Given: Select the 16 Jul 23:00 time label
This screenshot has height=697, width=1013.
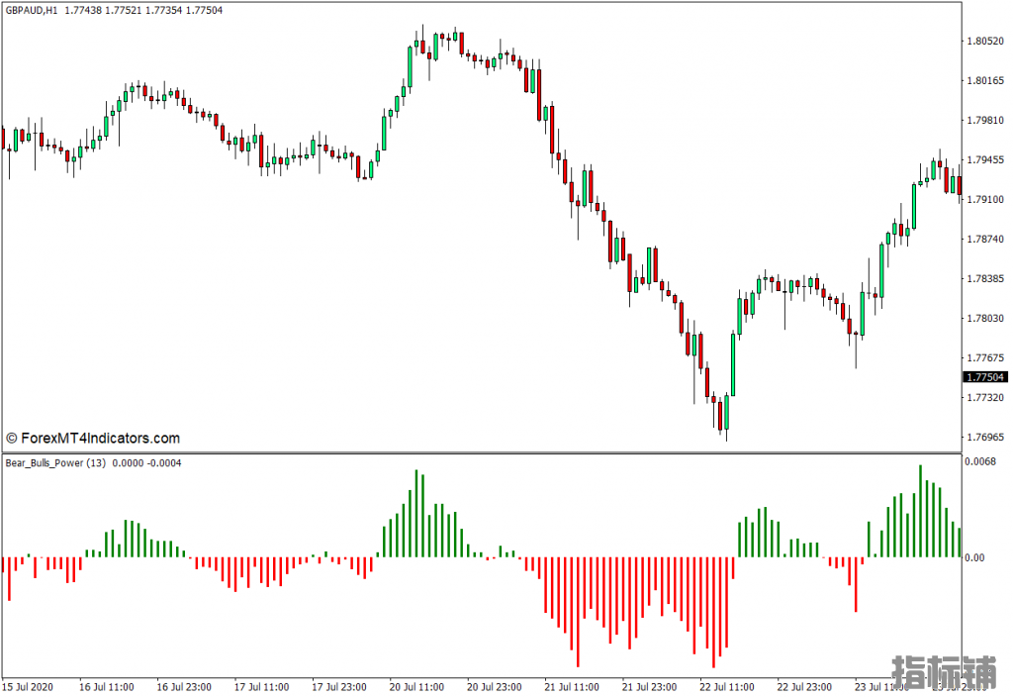Looking at the screenshot, I should (x=184, y=686).
